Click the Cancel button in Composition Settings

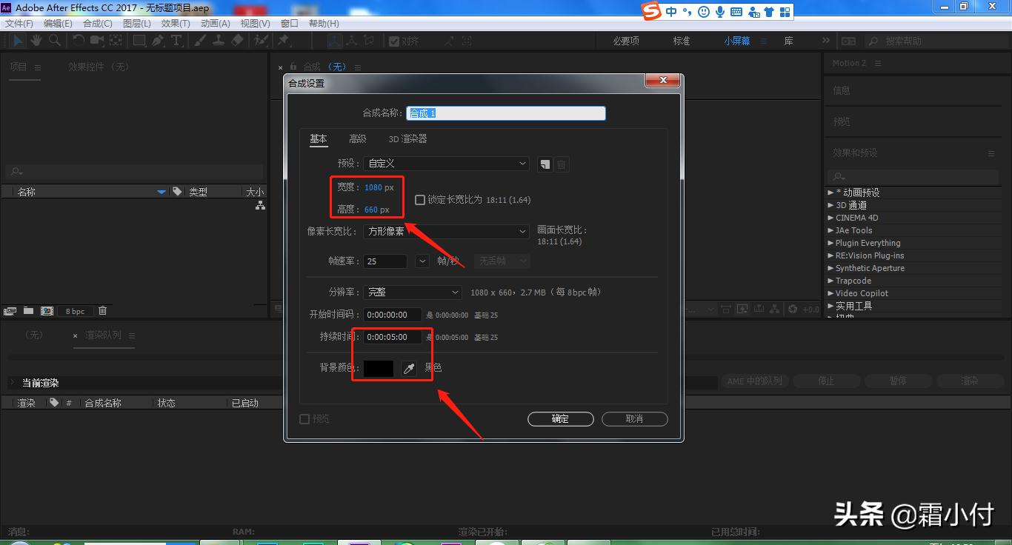pyautogui.click(x=635, y=419)
